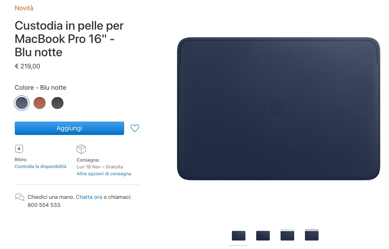This screenshot has height=249, width=389.
Task: Click the Apple Store pickup icon
Action: coord(19,149)
